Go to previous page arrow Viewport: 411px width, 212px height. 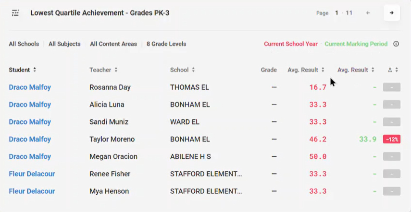pyautogui.click(x=368, y=13)
